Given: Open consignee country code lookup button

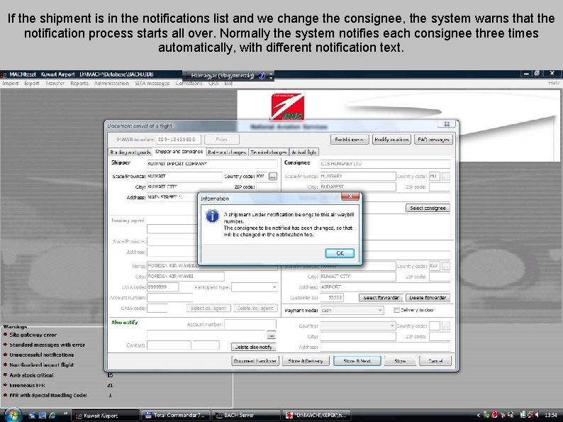Looking at the screenshot, I should tap(445, 177).
